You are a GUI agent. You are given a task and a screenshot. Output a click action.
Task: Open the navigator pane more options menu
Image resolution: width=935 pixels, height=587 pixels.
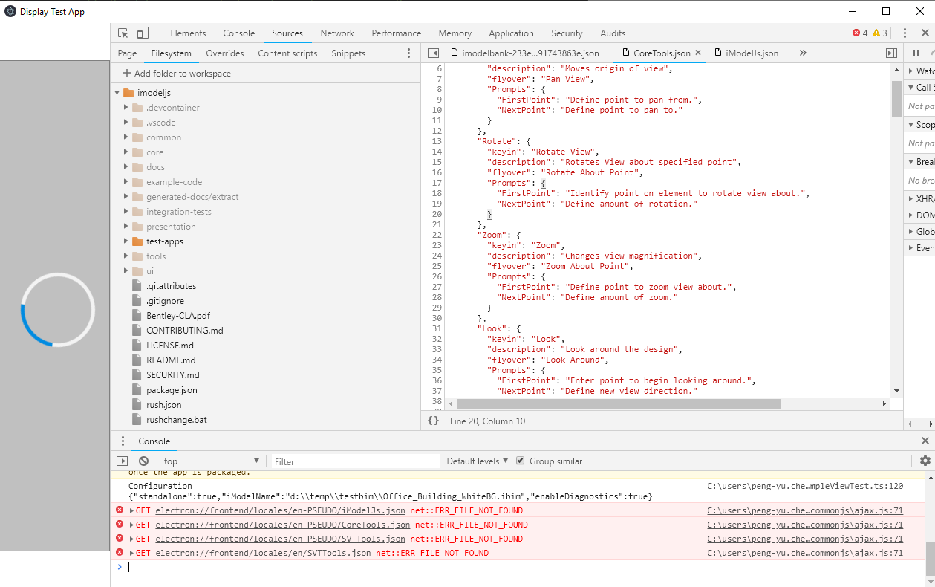pos(408,53)
